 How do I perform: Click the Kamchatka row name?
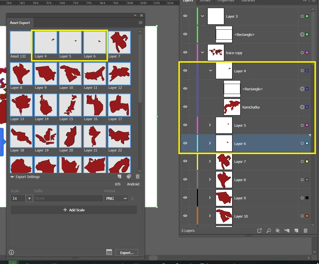coord(251,107)
